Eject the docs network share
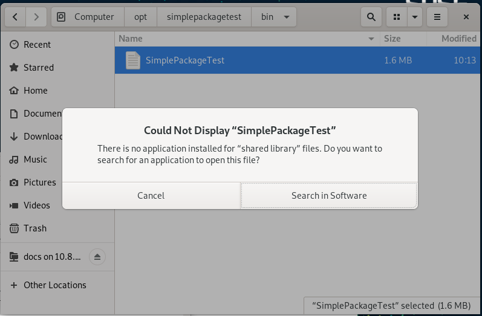 pos(97,257)
